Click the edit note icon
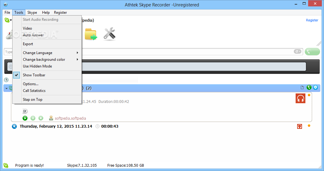Screen dimensions: 324x171 tap(25, 111)
